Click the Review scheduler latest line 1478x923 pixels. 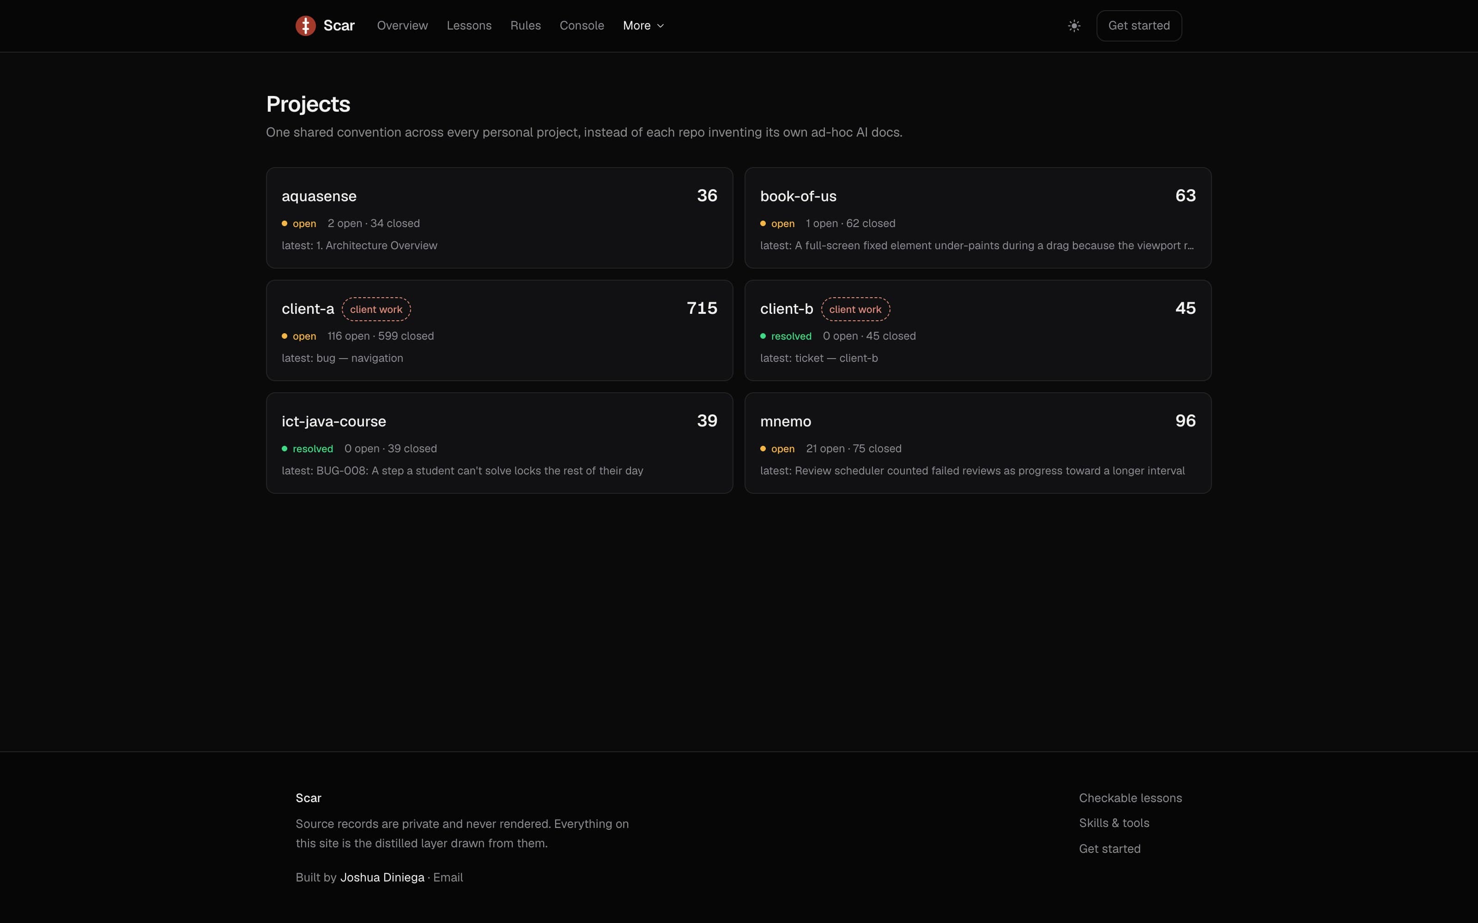tap(972, 471)
